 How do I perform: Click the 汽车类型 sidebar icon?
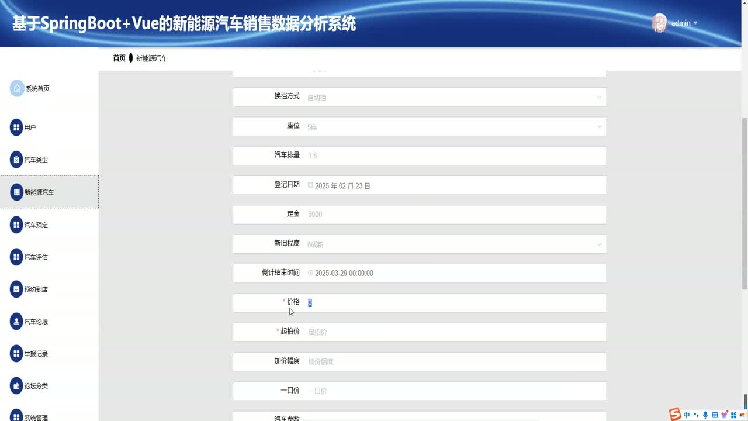coord(16,160)
